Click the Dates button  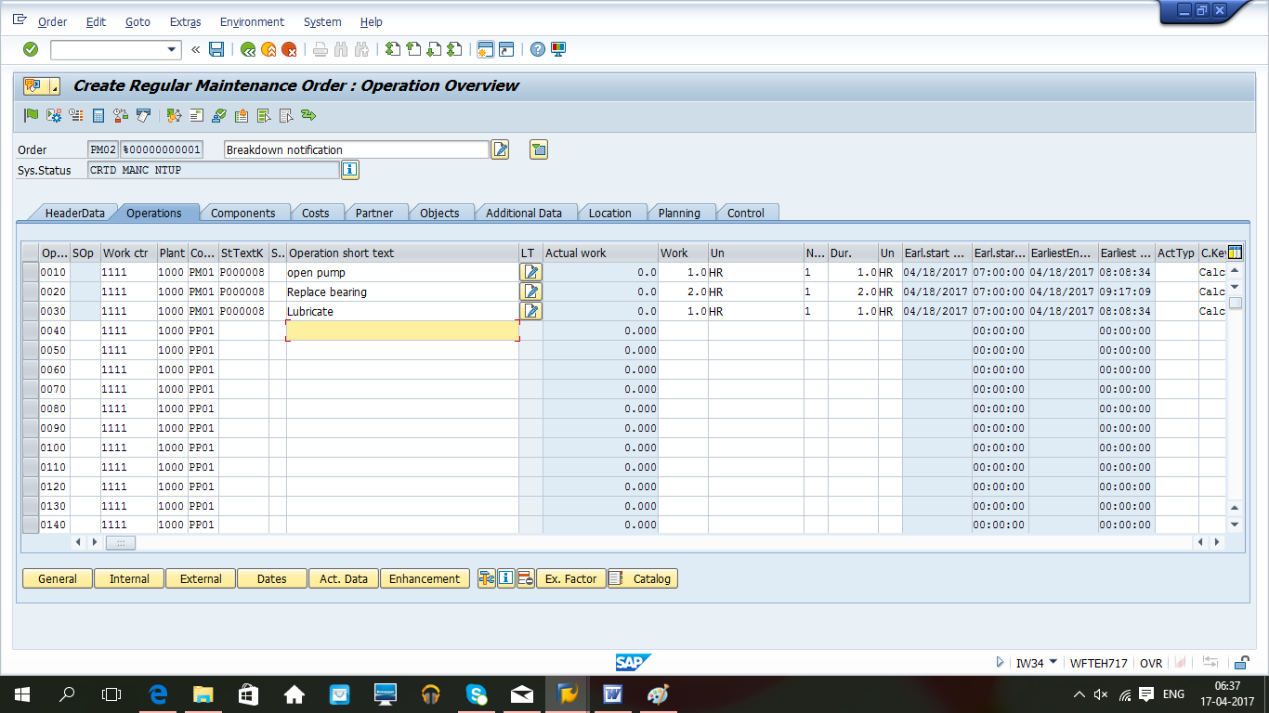pyautogui.click(x=272, y=578)
